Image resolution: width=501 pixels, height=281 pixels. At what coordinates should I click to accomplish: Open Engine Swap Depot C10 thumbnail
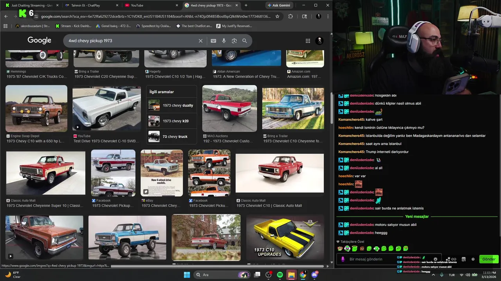click(36, 108)
